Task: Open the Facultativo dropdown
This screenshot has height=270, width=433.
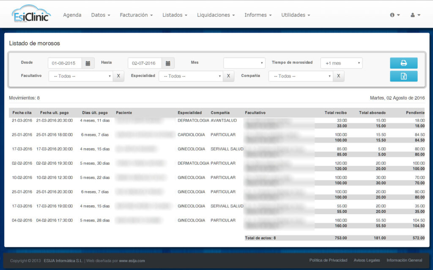Action: pyautogui.click(x=81, y=76)
